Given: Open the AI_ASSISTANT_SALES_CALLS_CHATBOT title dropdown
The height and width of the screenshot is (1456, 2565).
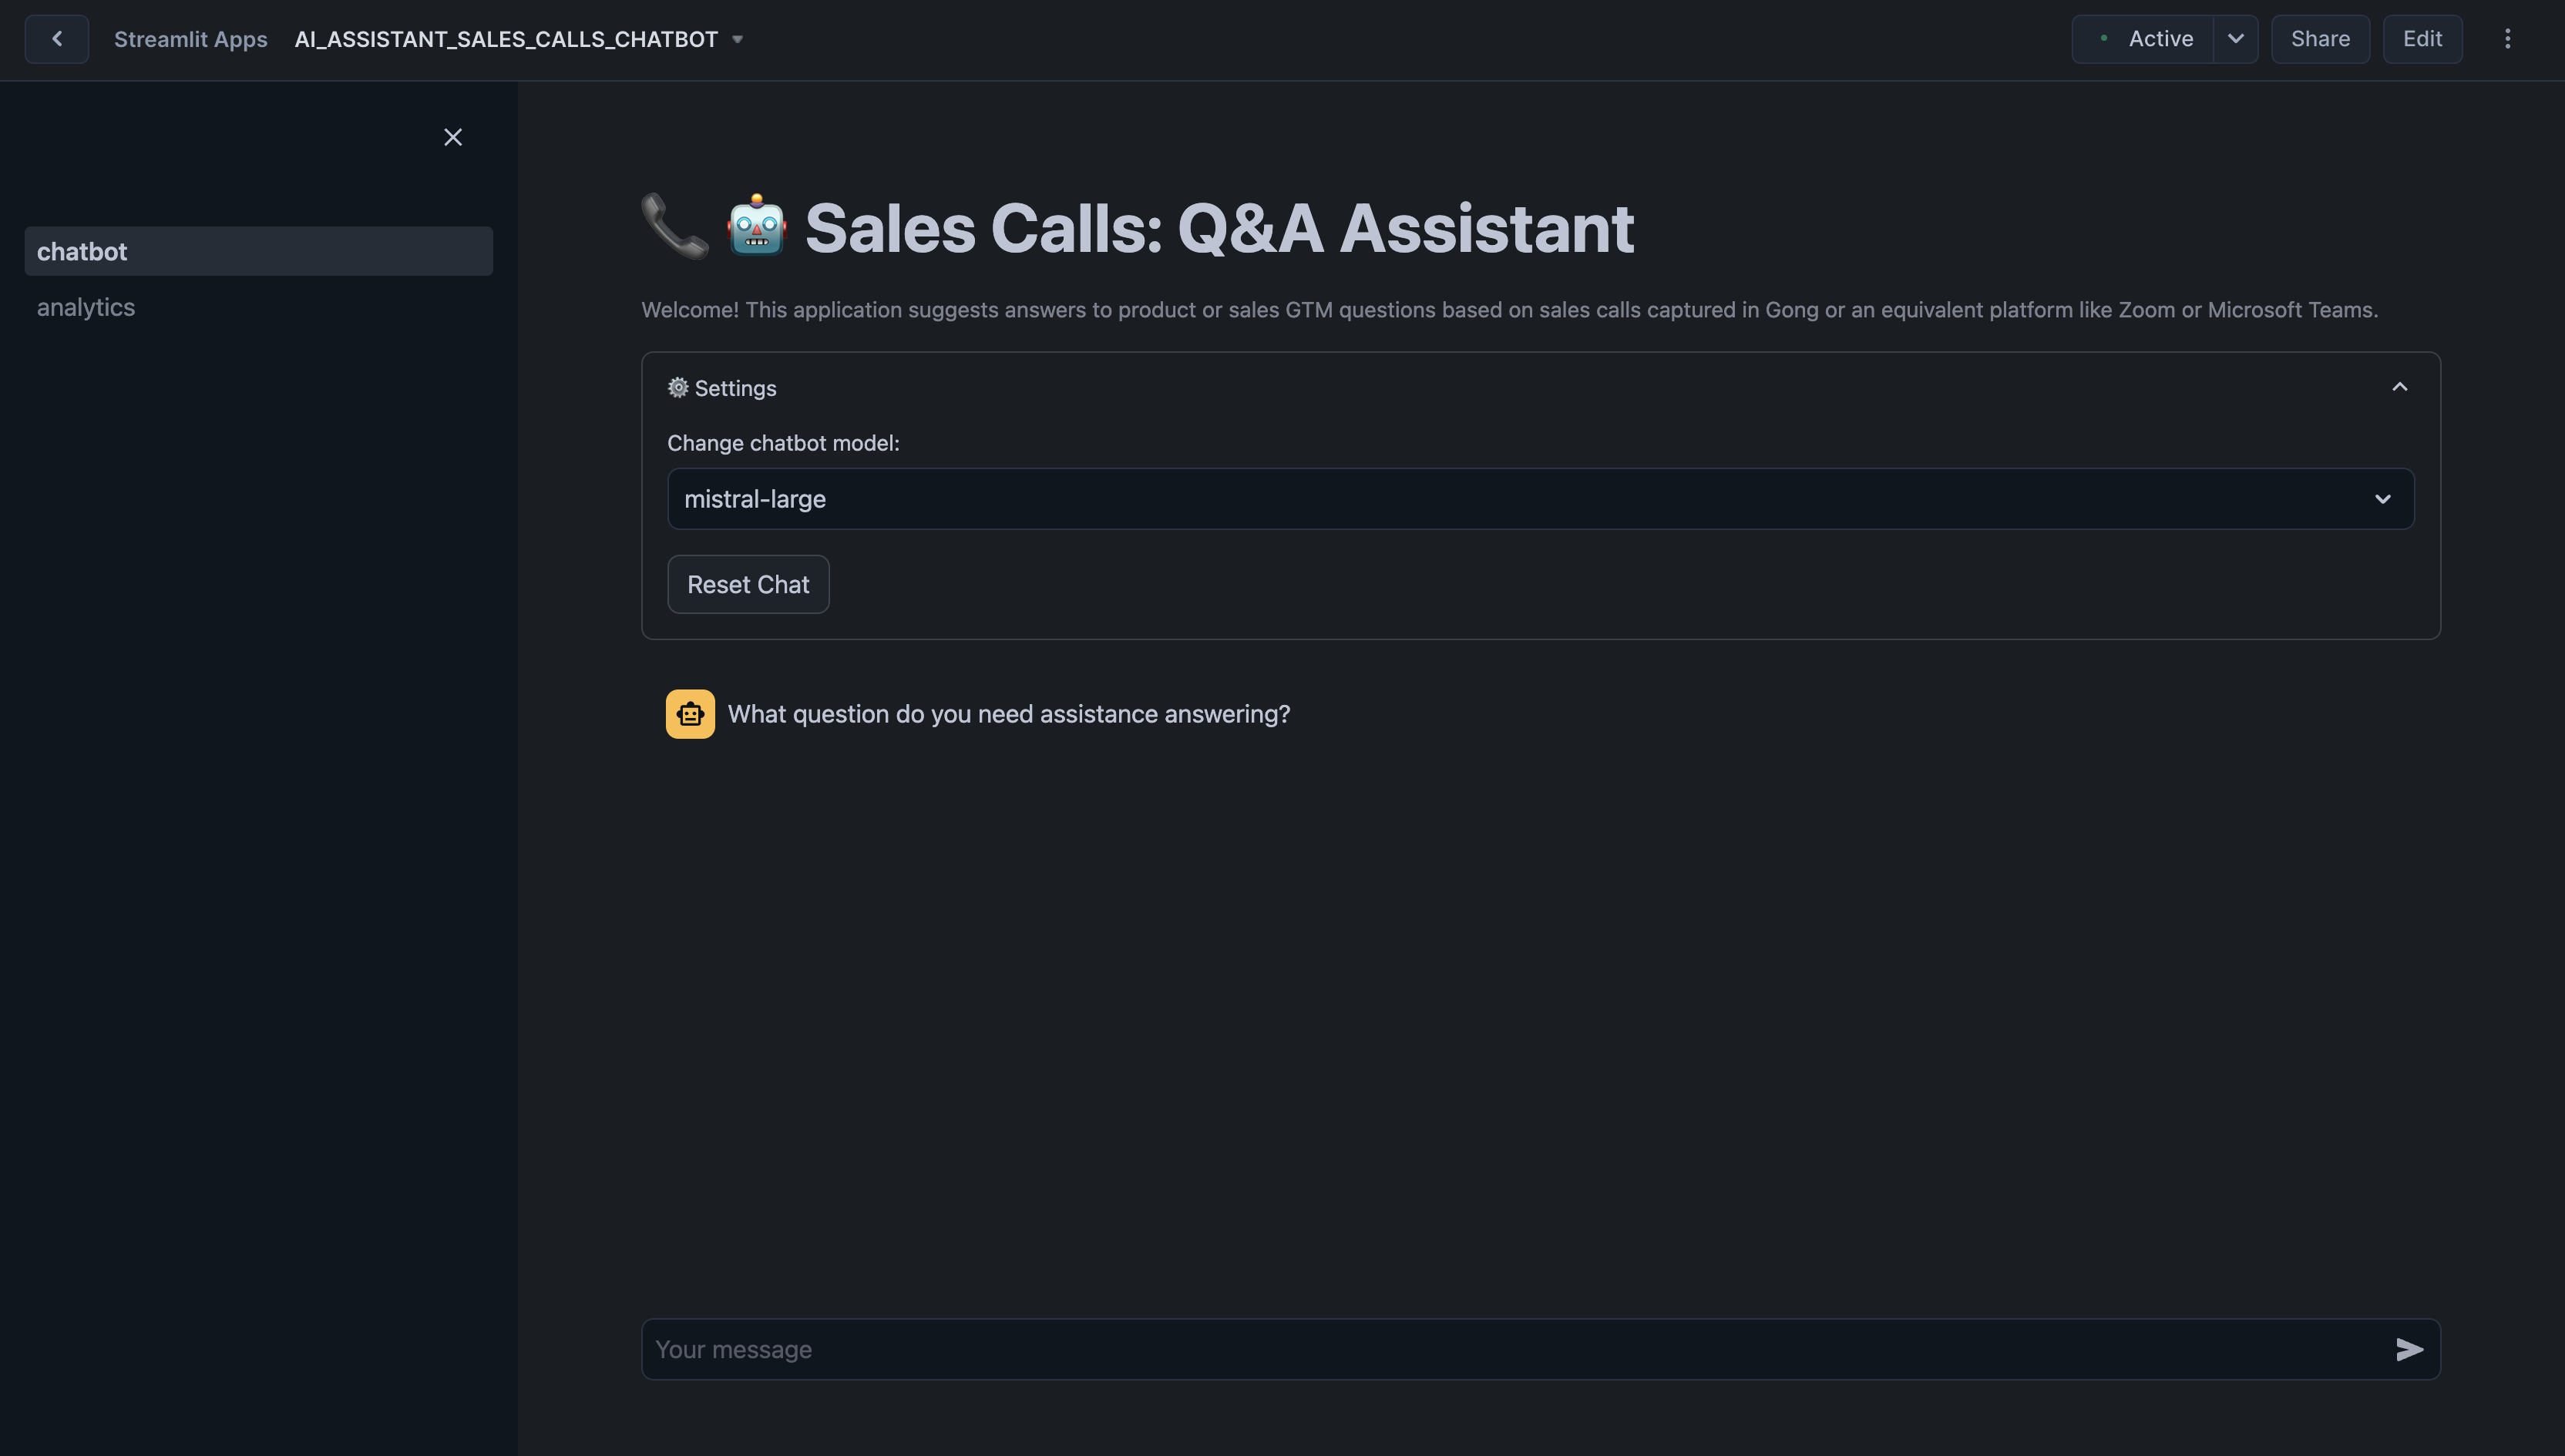Looking at the screenshot, I should tap(738, 39).
